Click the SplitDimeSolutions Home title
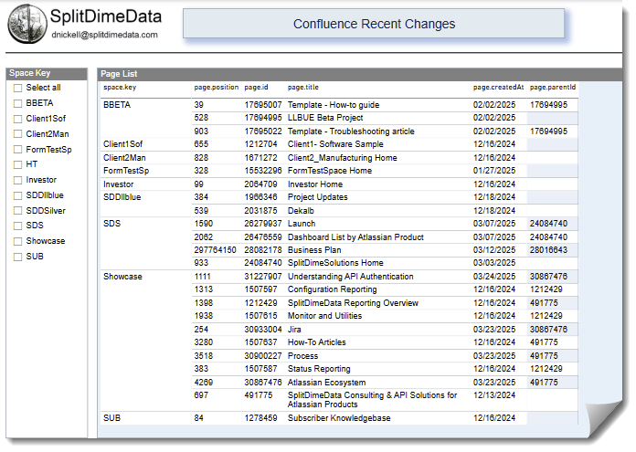This screenshot has height=452, width=636. [x=335, y=263]
